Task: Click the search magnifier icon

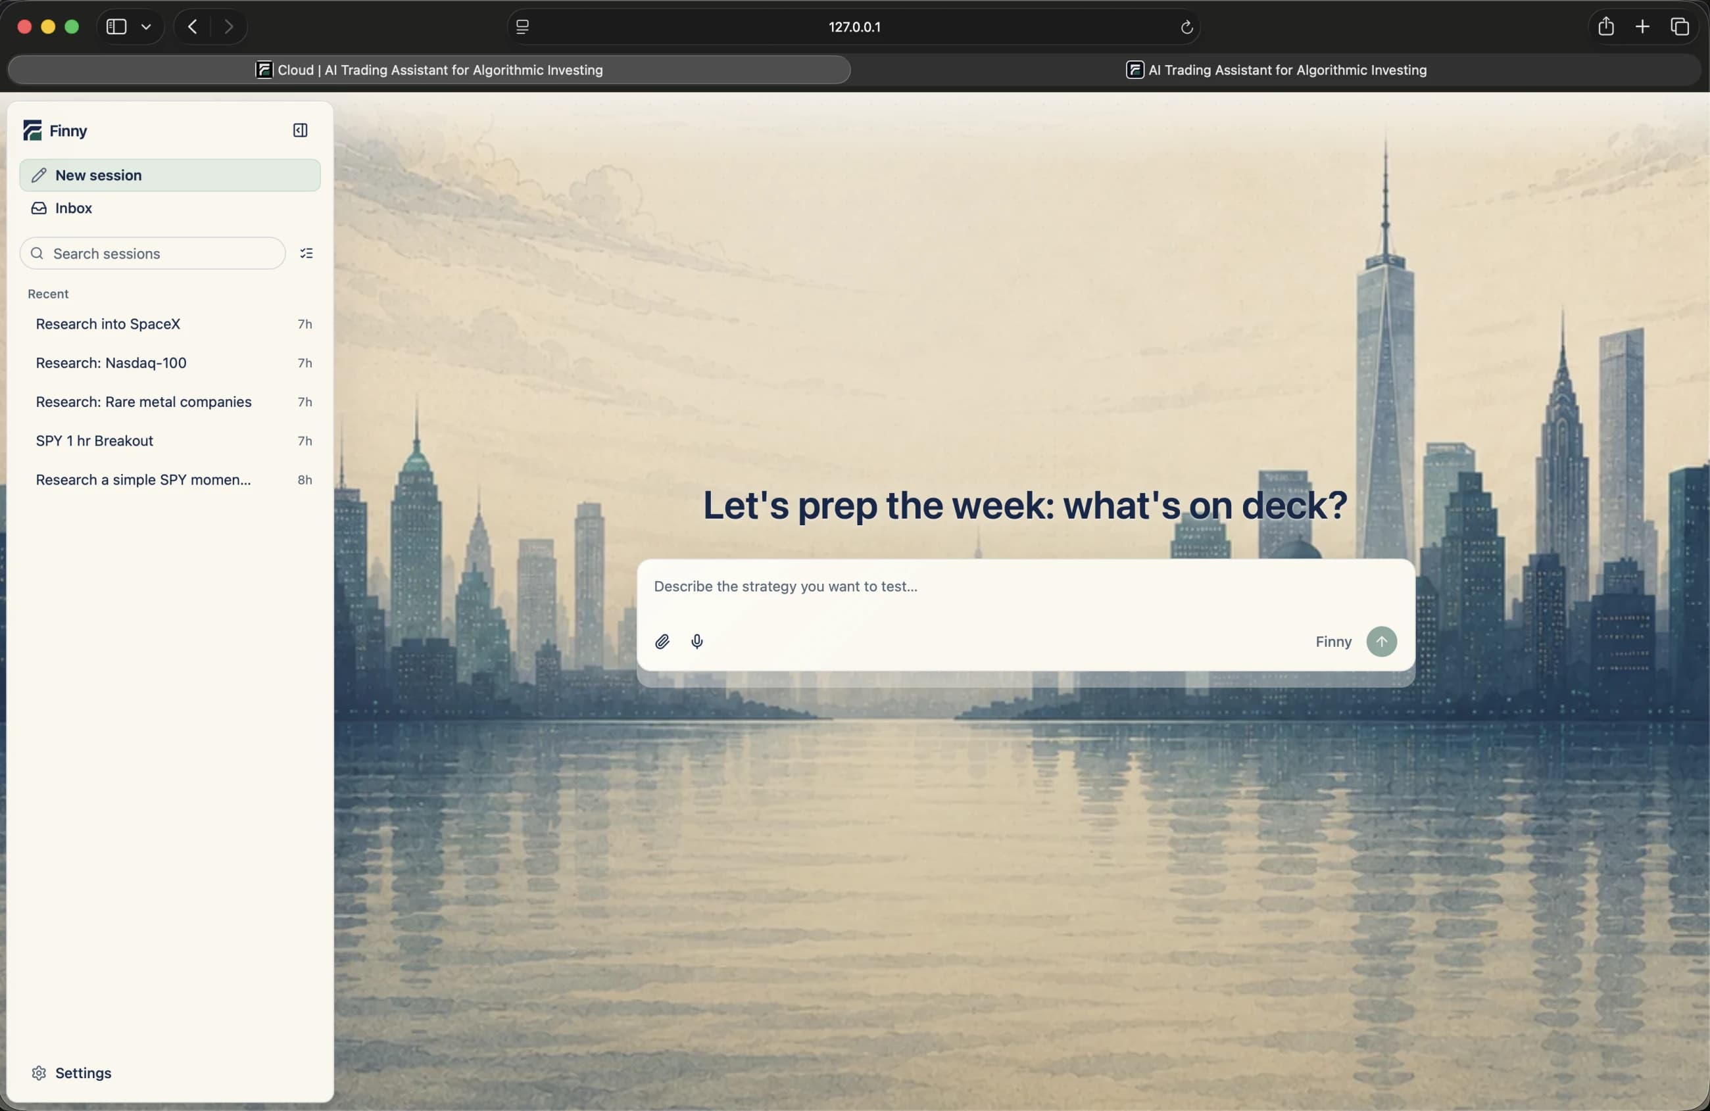Action: pyautogui.click(x=37, y=254)
